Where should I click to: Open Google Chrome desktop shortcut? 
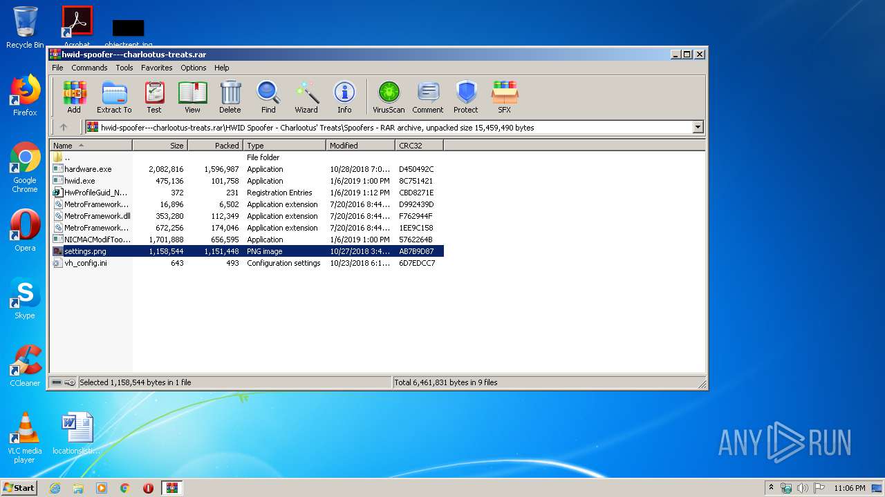25,168
